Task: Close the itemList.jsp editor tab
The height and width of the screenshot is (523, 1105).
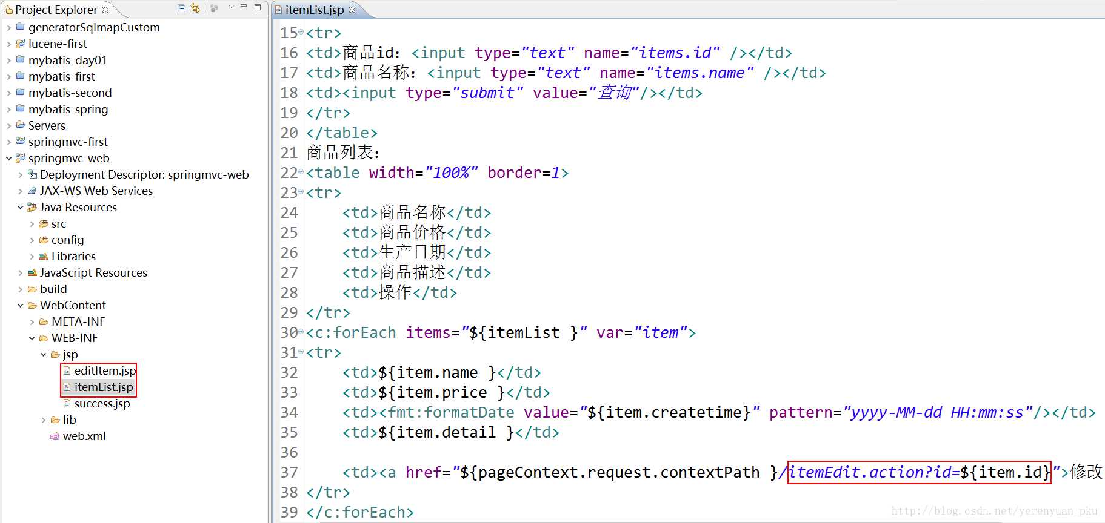Action: [x=352, y=9]
